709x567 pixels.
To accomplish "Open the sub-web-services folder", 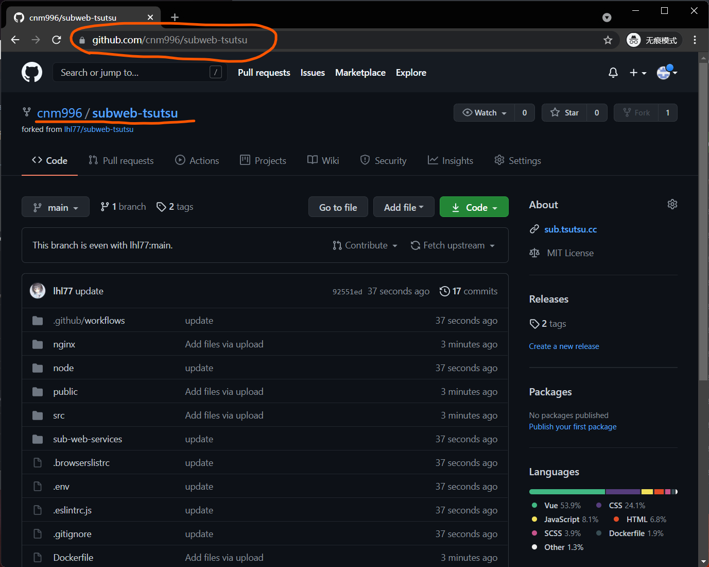I will pos(88,439).
